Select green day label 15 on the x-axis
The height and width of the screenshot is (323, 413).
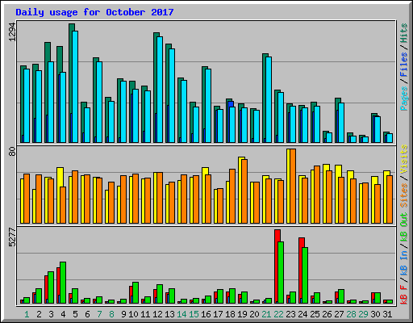click(x=194, y=314)
